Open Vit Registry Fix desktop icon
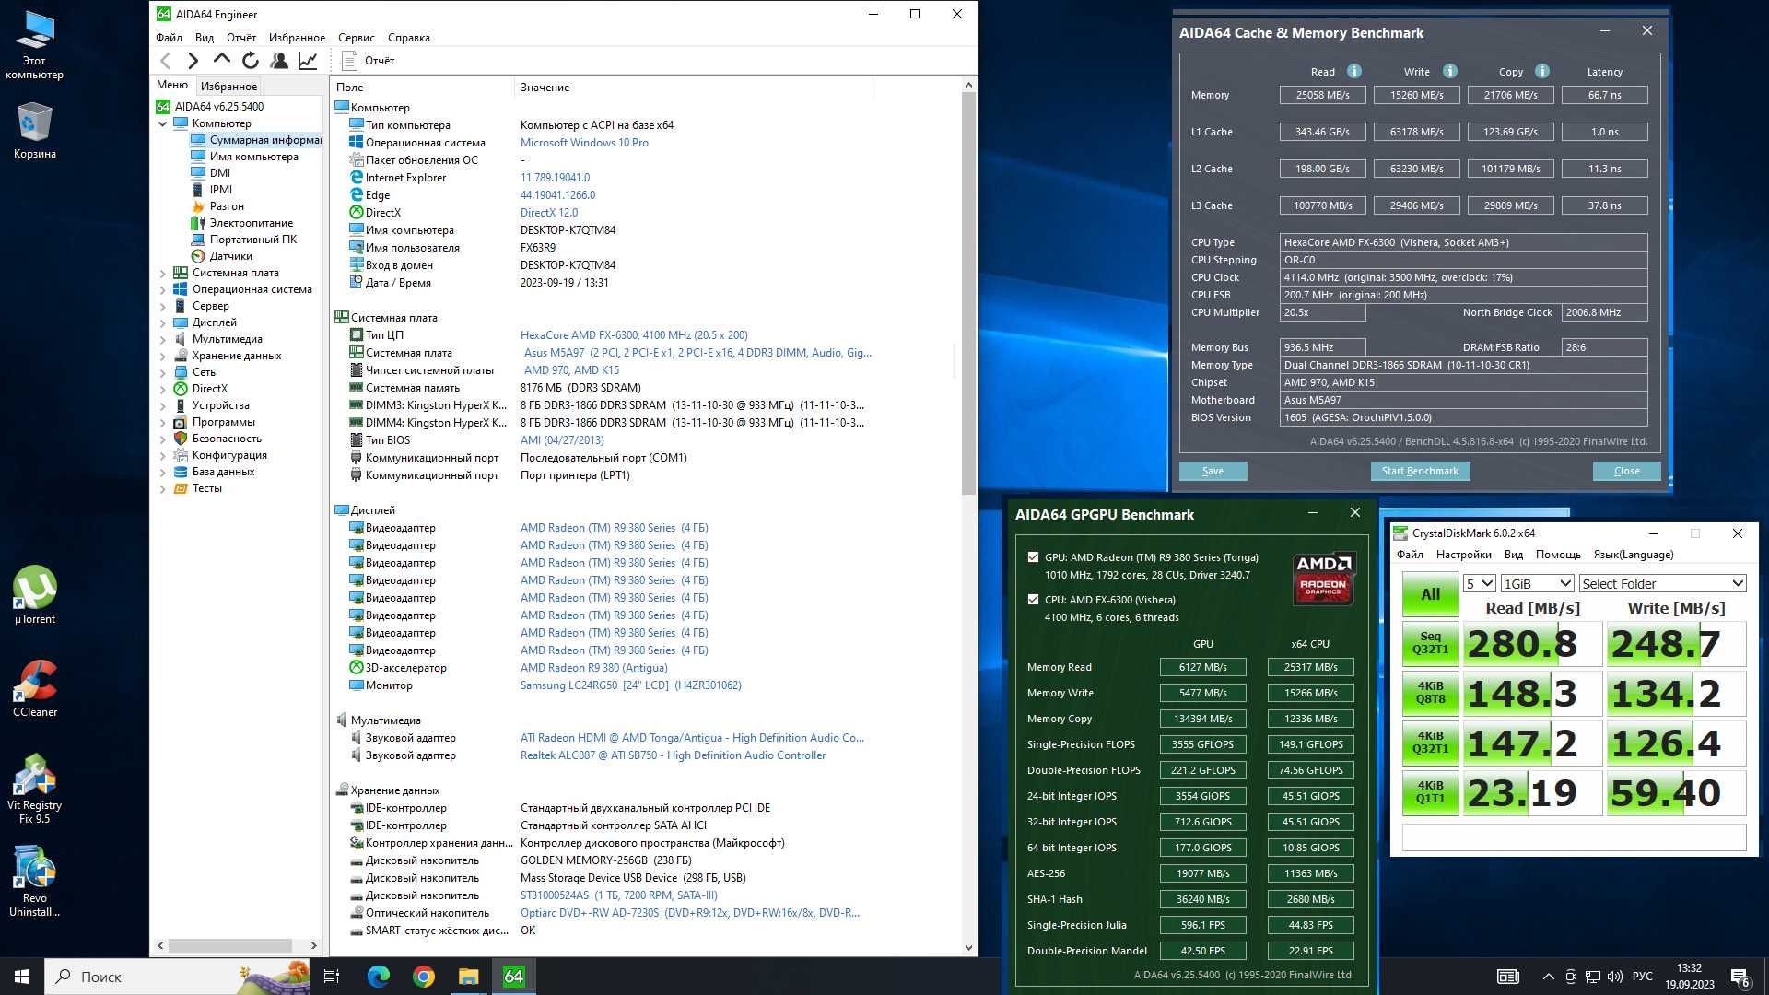Image resolution: width=1769 pixels, height=995 pixels. click(x=35, y=788)
